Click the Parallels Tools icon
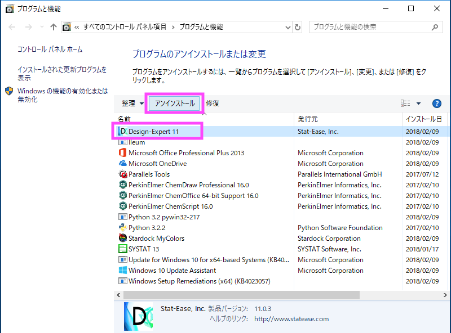This screenshot has height=333, width=451. coord(123,174)
